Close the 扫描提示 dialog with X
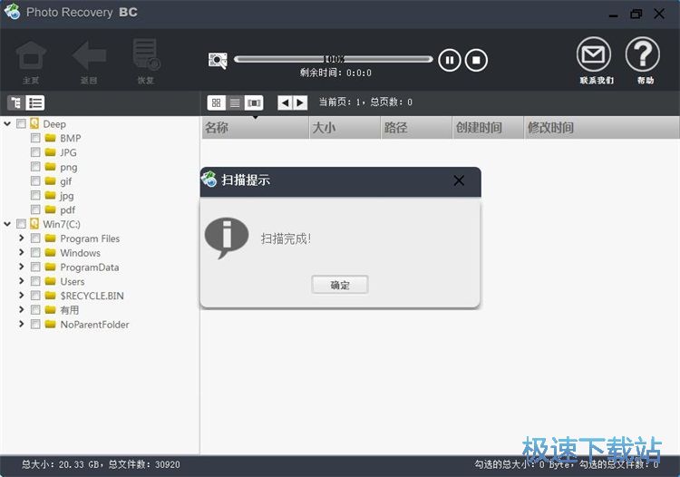680x477 pixels. (459, 180)
